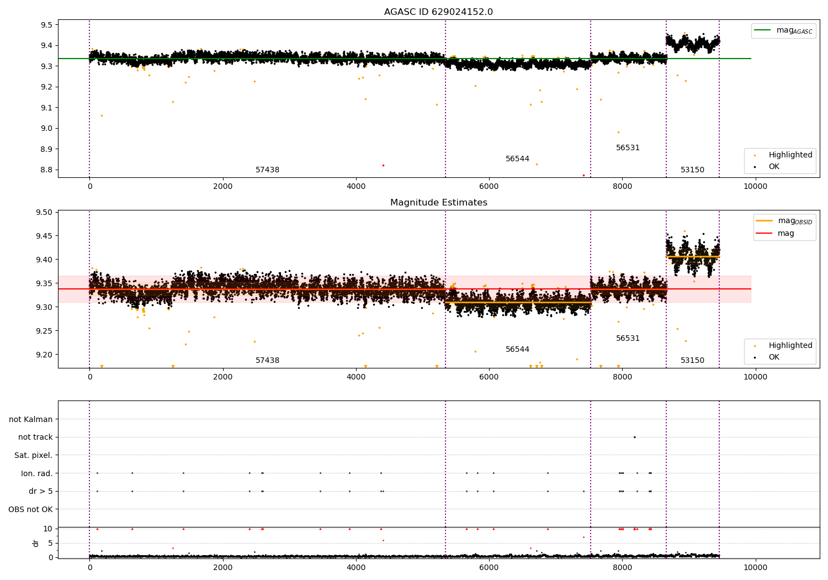Click OBSID label 56531 in the Magnitude Estimates plot
Screen dimensions: 828x580
628,339
